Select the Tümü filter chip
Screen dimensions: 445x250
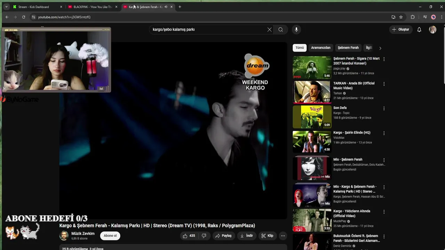tap(300, 48)
